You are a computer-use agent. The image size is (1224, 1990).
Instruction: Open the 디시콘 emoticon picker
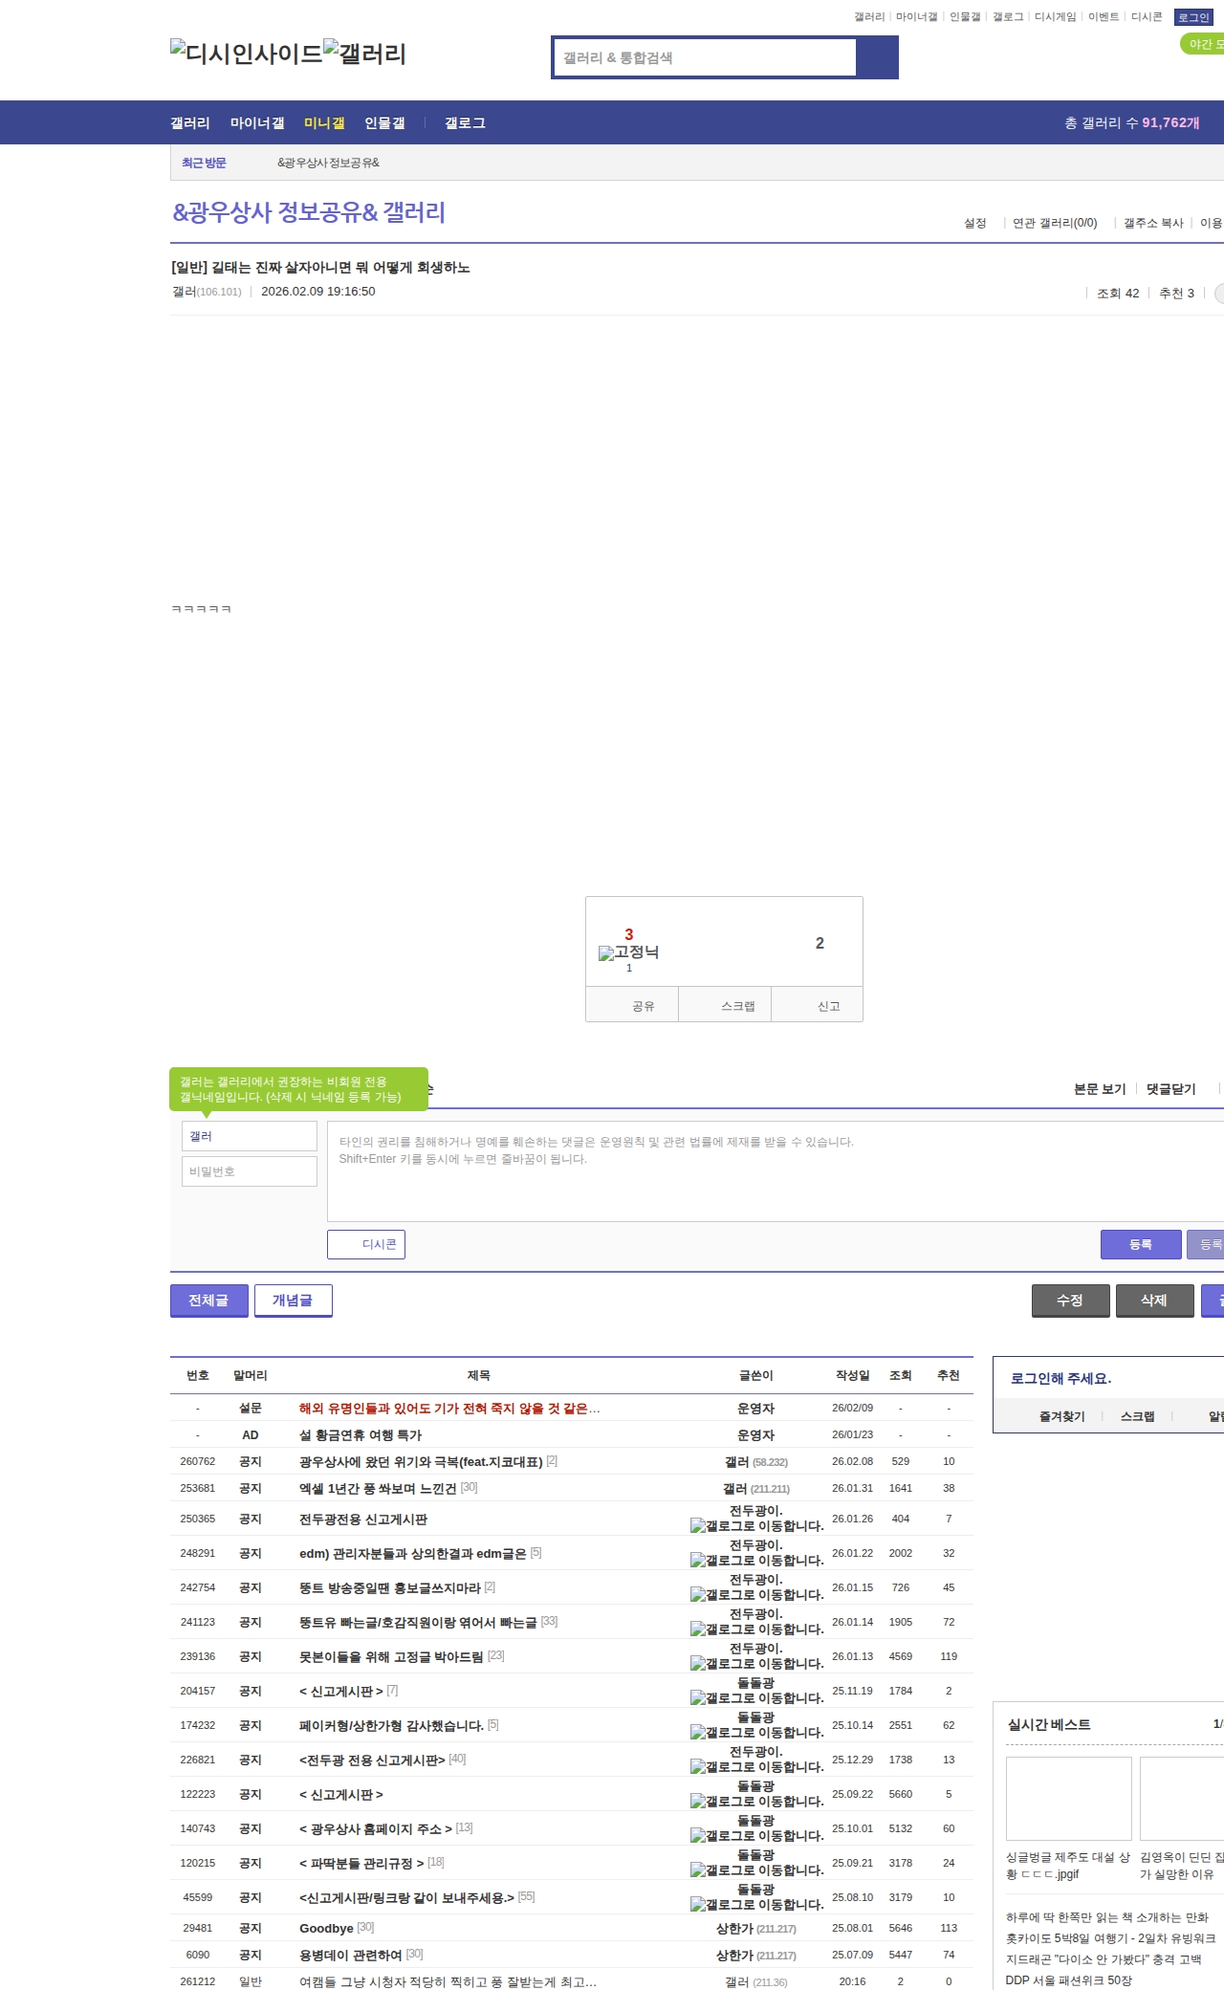[366, 1244]
